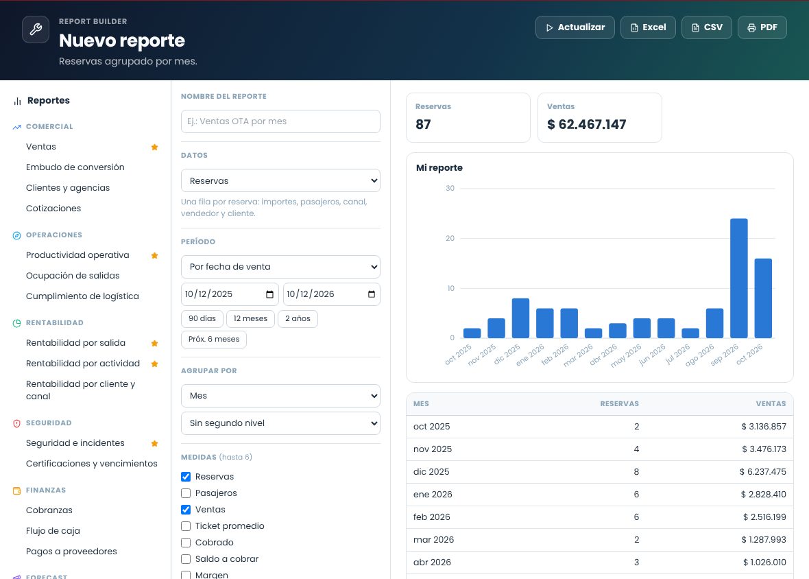The width and height of the screenshot is (809, 579).
Task: Click the Reservas 87 summary card
Action: tap(468, 118)
